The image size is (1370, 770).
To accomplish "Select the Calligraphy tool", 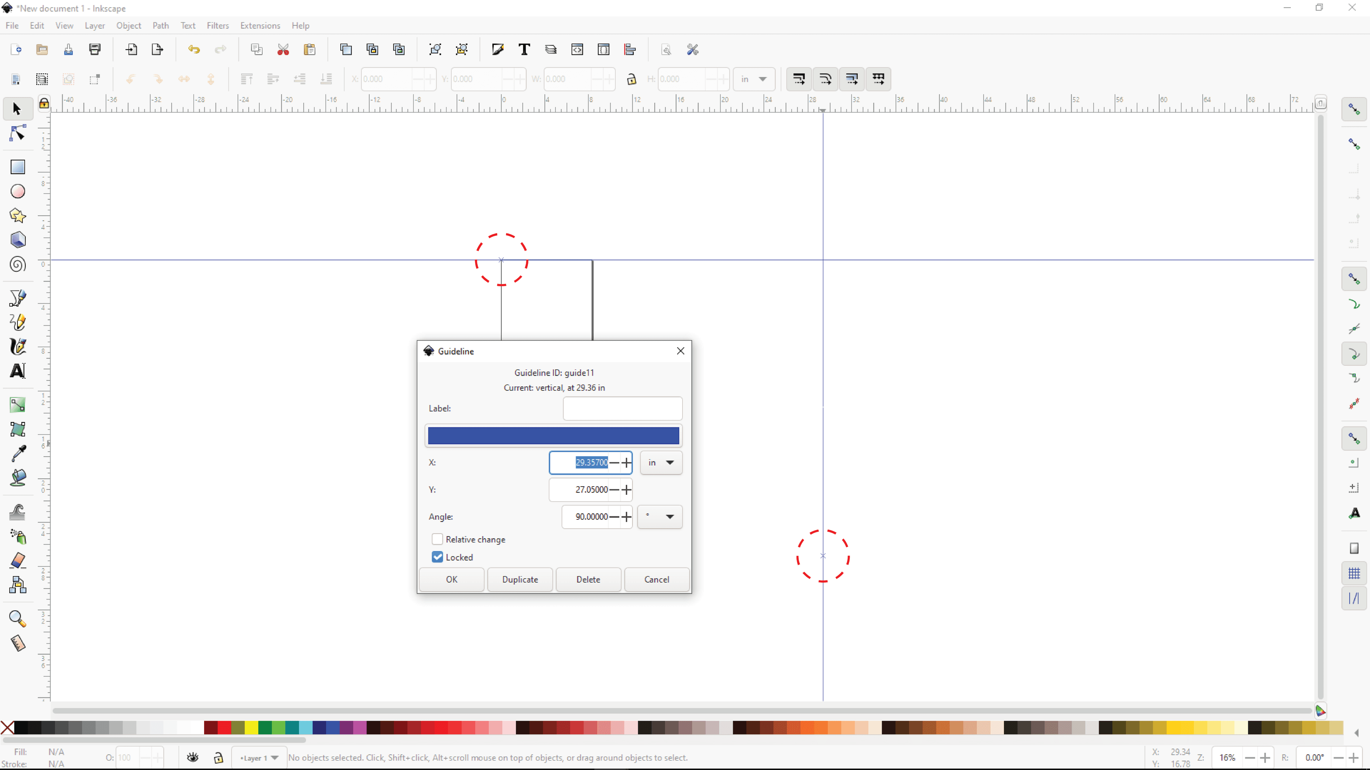I will tap(17, 346).
